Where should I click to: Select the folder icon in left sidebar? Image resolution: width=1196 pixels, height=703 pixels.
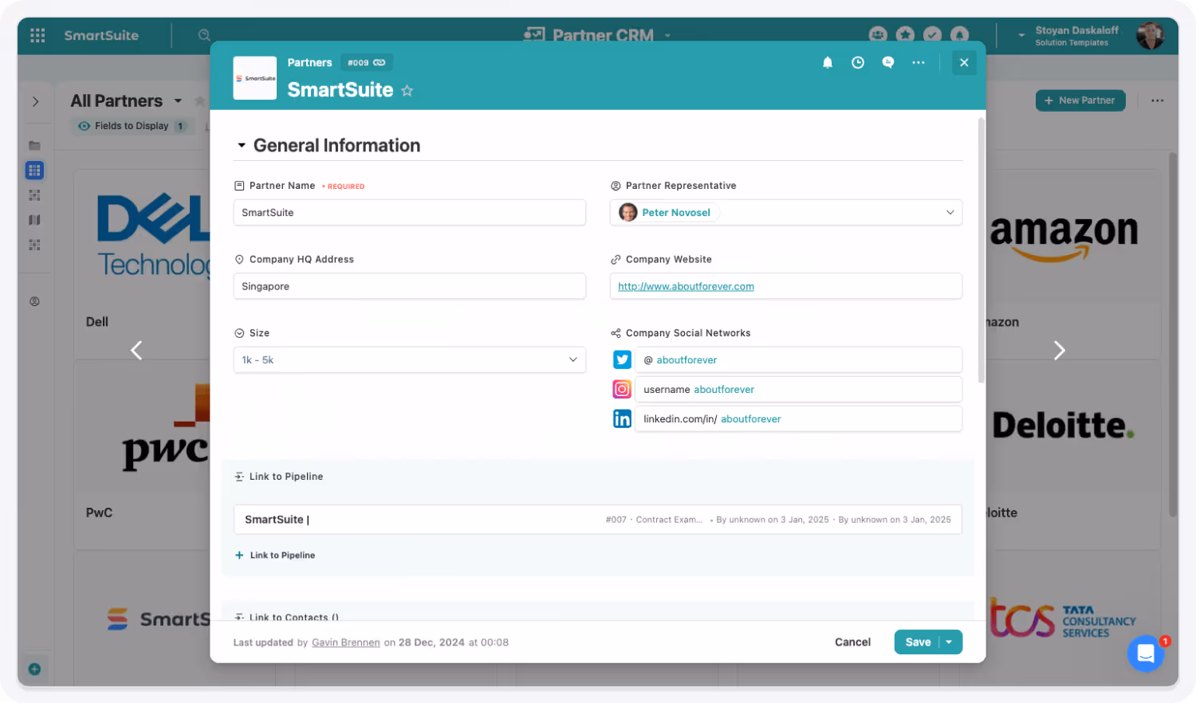tap(34, 145)
